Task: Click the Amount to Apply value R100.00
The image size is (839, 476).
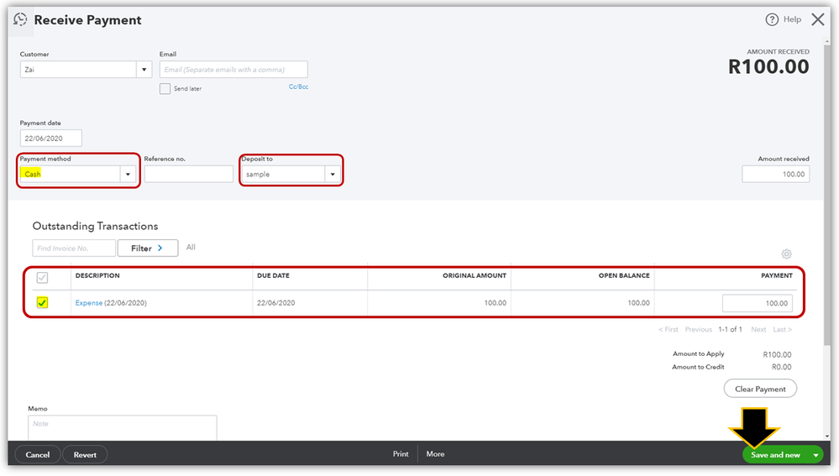Action: coord(777,354)
